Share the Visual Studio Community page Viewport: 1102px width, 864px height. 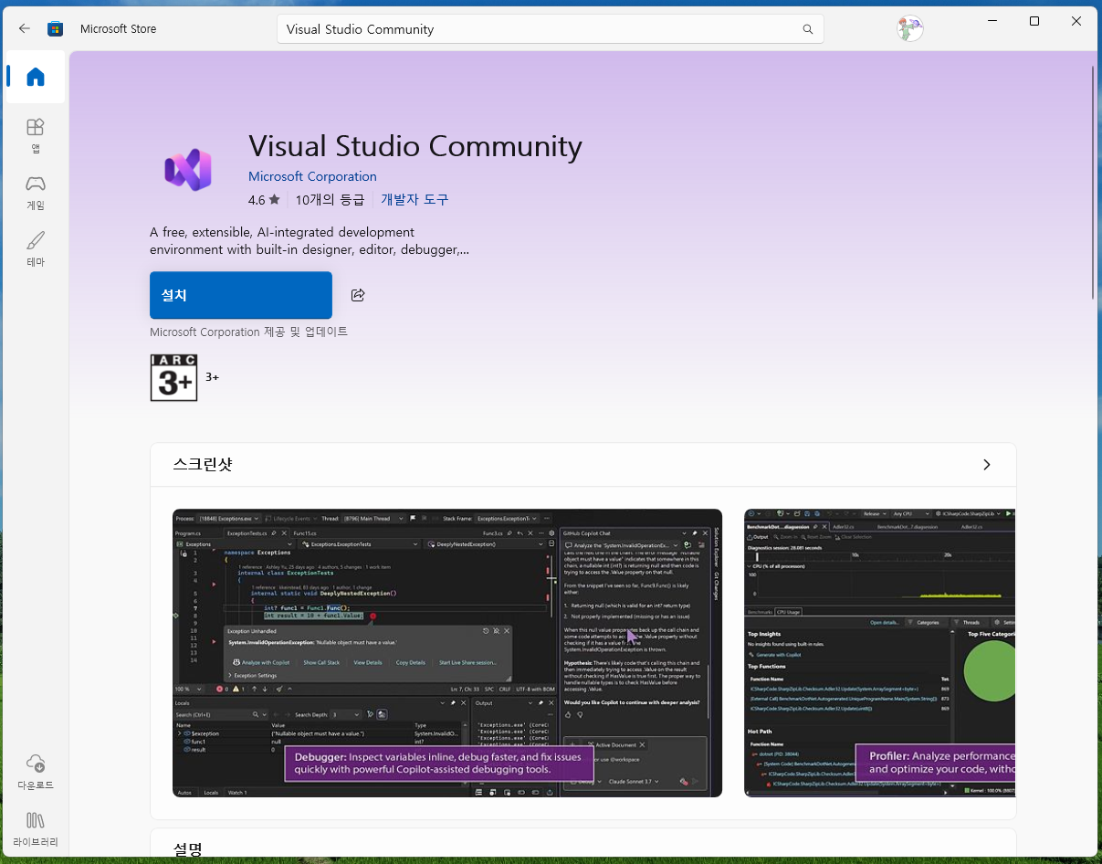tap(358, 295)
